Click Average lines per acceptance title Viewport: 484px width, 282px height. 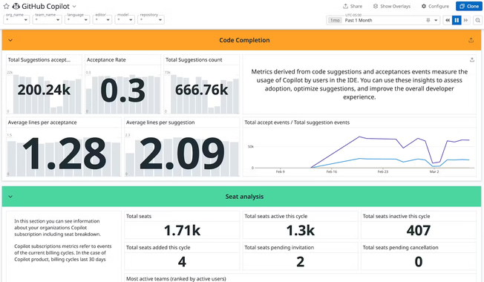pos(42,122)
